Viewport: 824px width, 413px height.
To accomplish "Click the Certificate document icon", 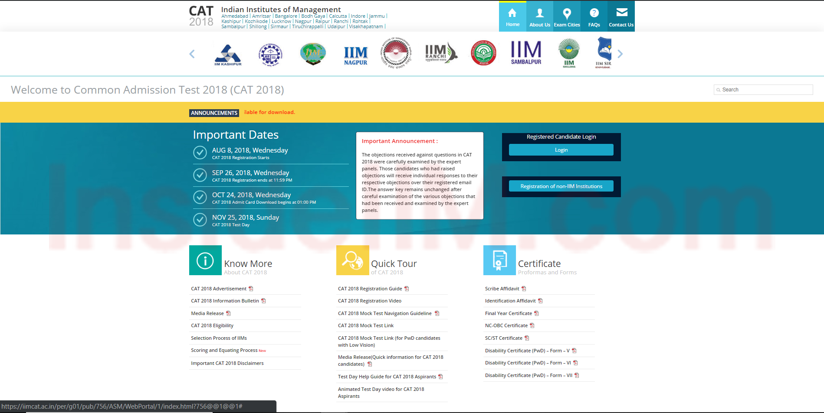I will tap(499, 260).
